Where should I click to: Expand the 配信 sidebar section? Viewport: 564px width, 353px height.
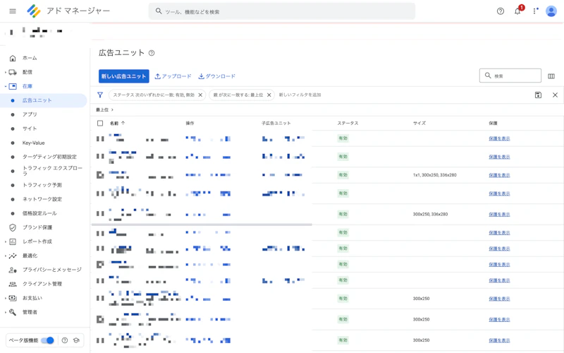click(x=6, y=72)
